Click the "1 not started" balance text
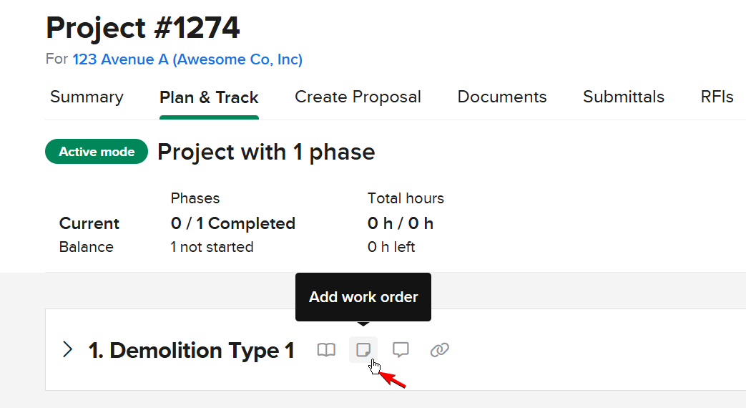Image resolution: width=746 pixels, height=408 pixels. (x=212, y=247)
